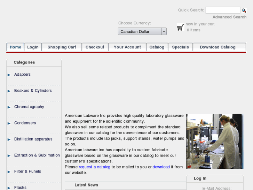Open the Distillation apparatus category
This screenshot has height=190, width=253.
33,139
